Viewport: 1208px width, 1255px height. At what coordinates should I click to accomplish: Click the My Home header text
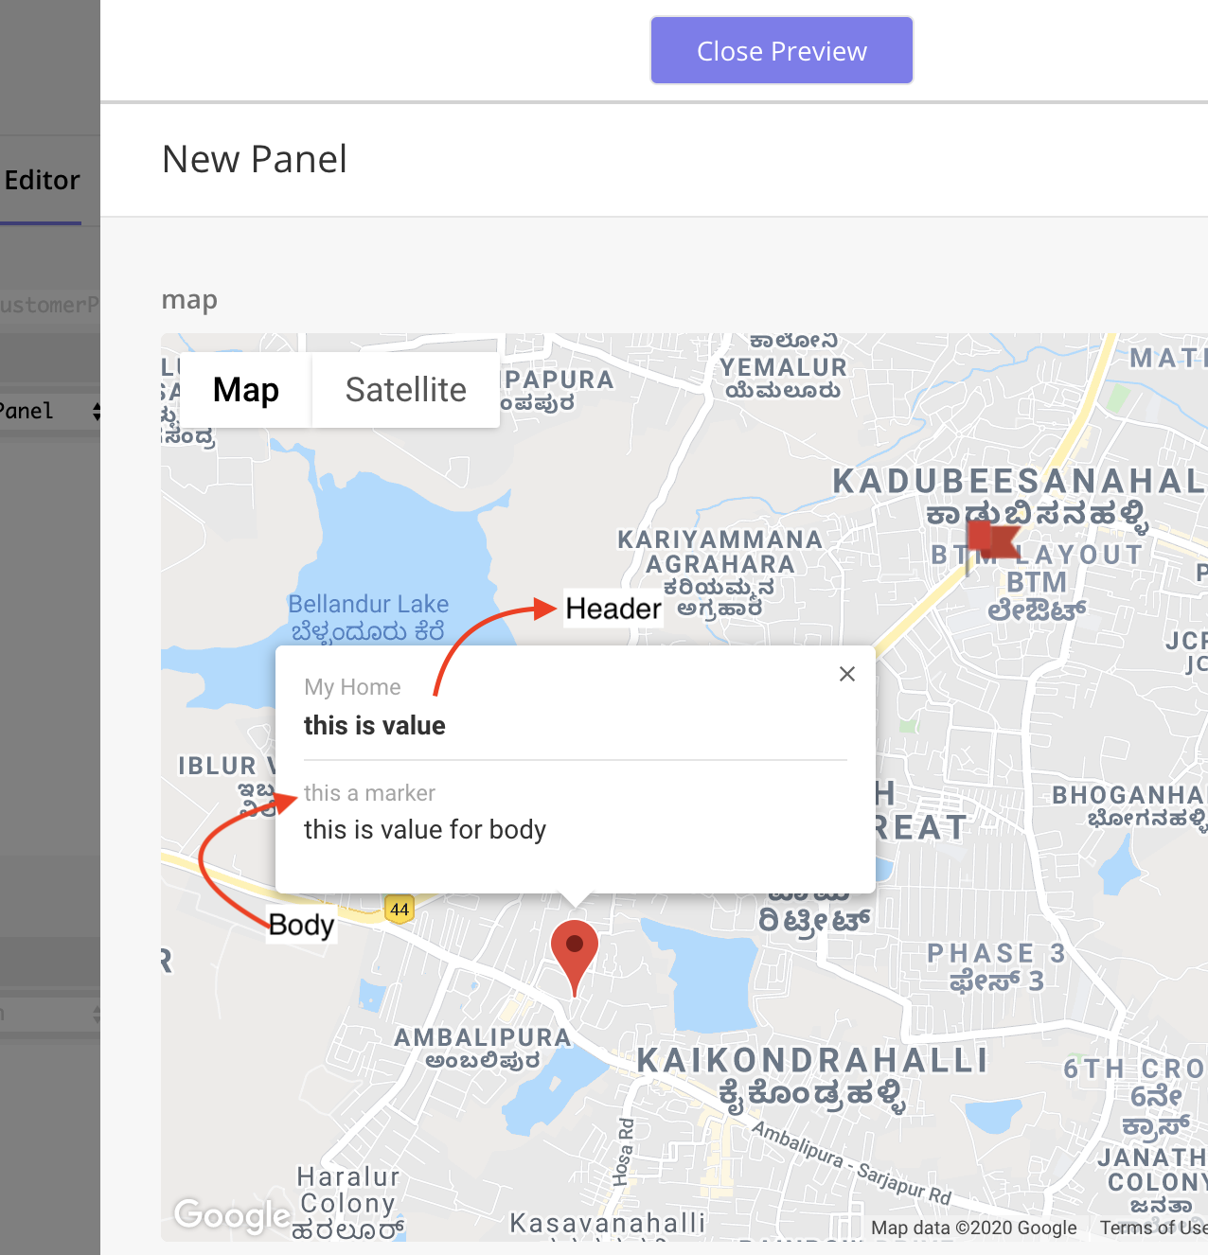pos(352,687)
